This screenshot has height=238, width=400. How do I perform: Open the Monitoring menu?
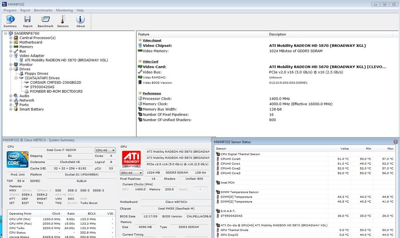click(64, 10)
